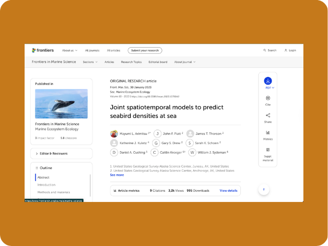
Task: Open the Editorial board menu item
Action: (x=158, y=62)
